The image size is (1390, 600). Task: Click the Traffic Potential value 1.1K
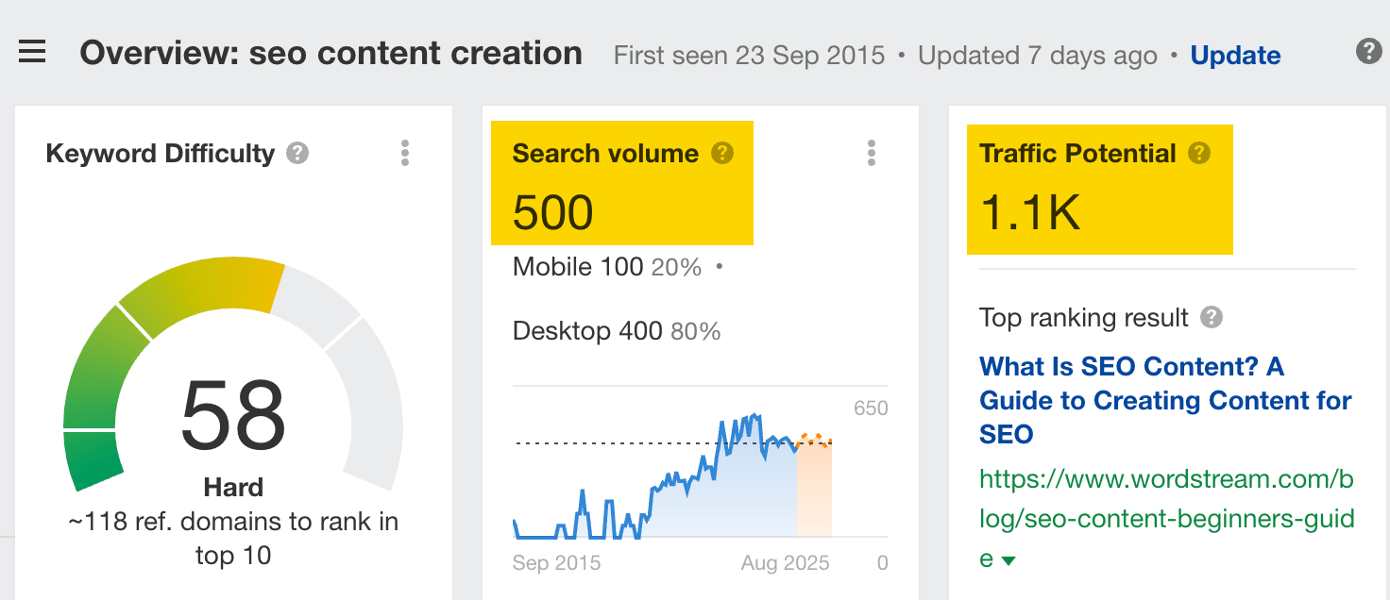1030,213
